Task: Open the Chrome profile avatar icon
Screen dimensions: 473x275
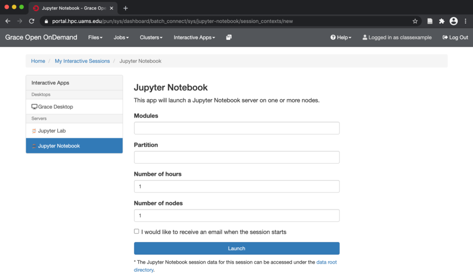Action: click(x=454, y=21)
